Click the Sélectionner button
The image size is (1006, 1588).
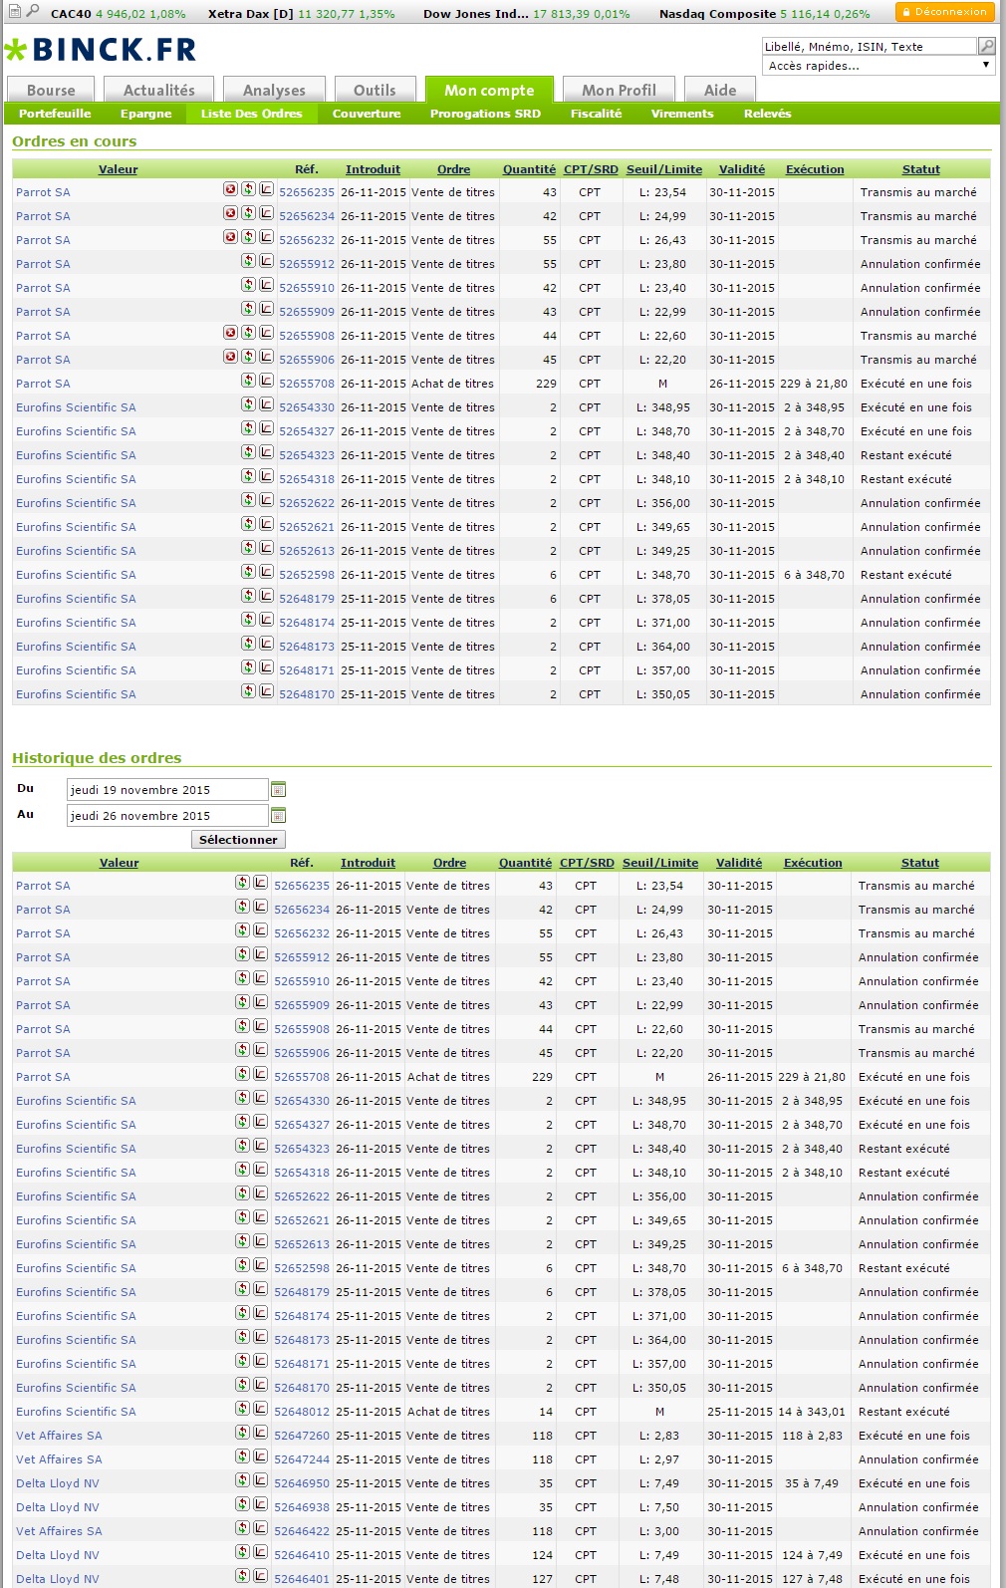tap(238, 840)
